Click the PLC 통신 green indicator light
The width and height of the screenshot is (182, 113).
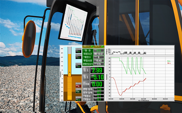pyautogui.click(x=102, y=46)
